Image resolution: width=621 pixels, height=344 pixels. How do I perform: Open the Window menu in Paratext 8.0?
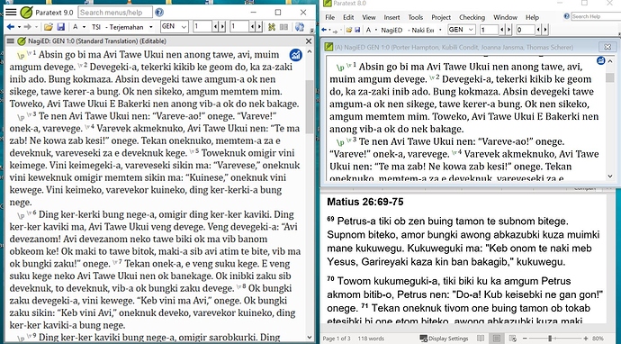[x=505, y=17]
